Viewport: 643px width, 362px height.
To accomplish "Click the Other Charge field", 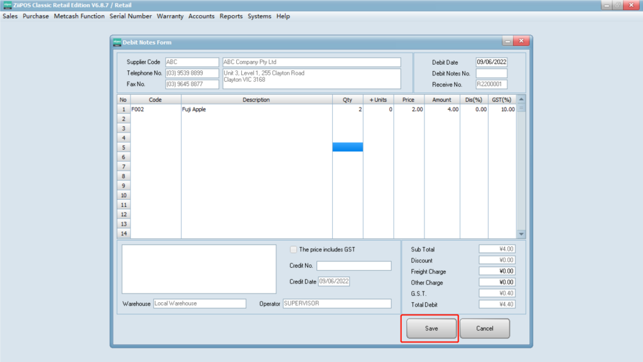I will click(x=497, y=283).
